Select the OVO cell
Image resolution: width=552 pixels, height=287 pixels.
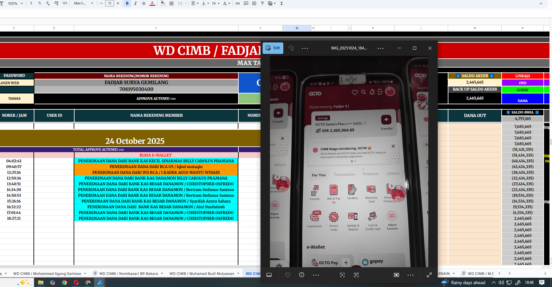(x=522, y=83)
